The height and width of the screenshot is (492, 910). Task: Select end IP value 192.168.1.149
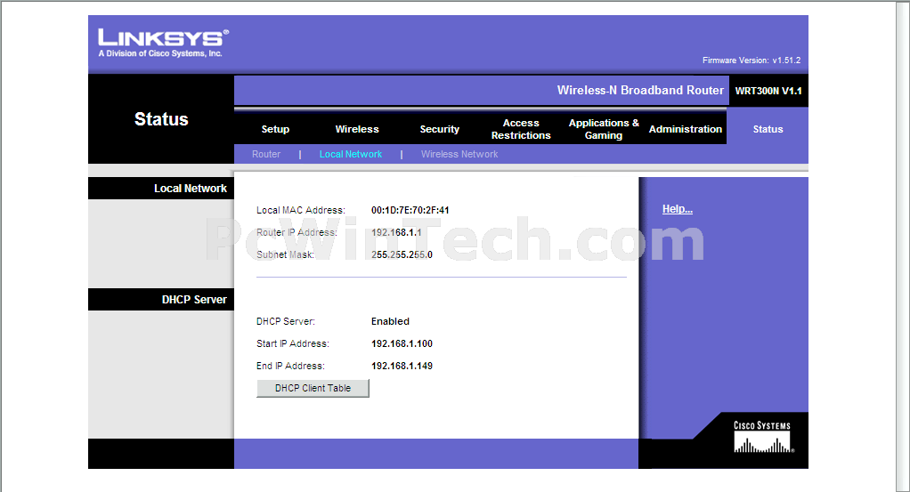tap(402, 366)
